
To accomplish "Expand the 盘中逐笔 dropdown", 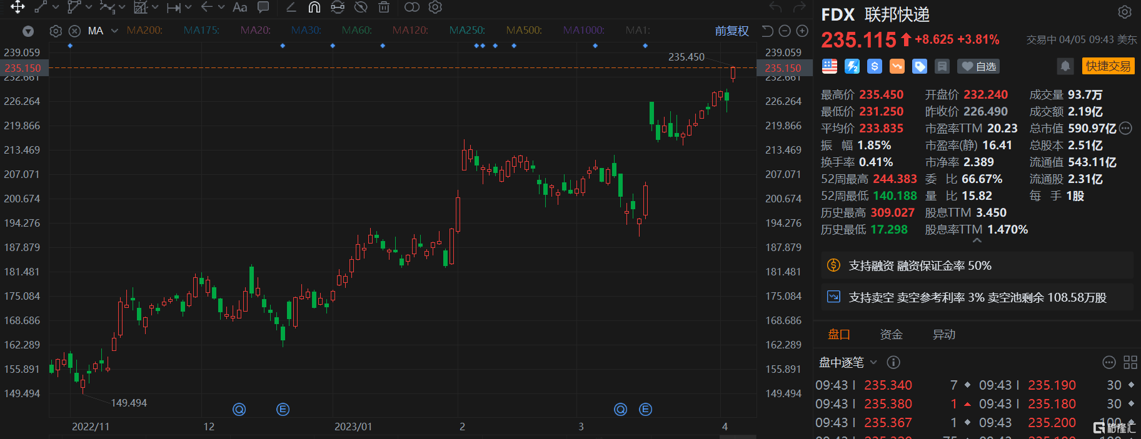I will click(873, 362).
